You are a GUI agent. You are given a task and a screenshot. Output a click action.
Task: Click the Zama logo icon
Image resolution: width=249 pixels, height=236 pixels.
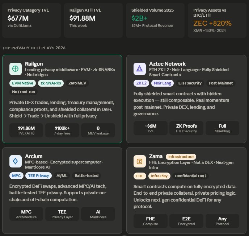pos(140,161)
